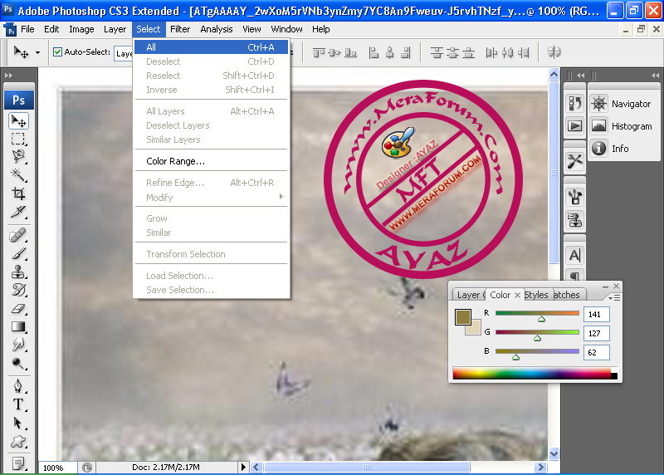Open the Color panel options menu
The height and width of the screenshot is (475, 664).
[x=613, y=296]
